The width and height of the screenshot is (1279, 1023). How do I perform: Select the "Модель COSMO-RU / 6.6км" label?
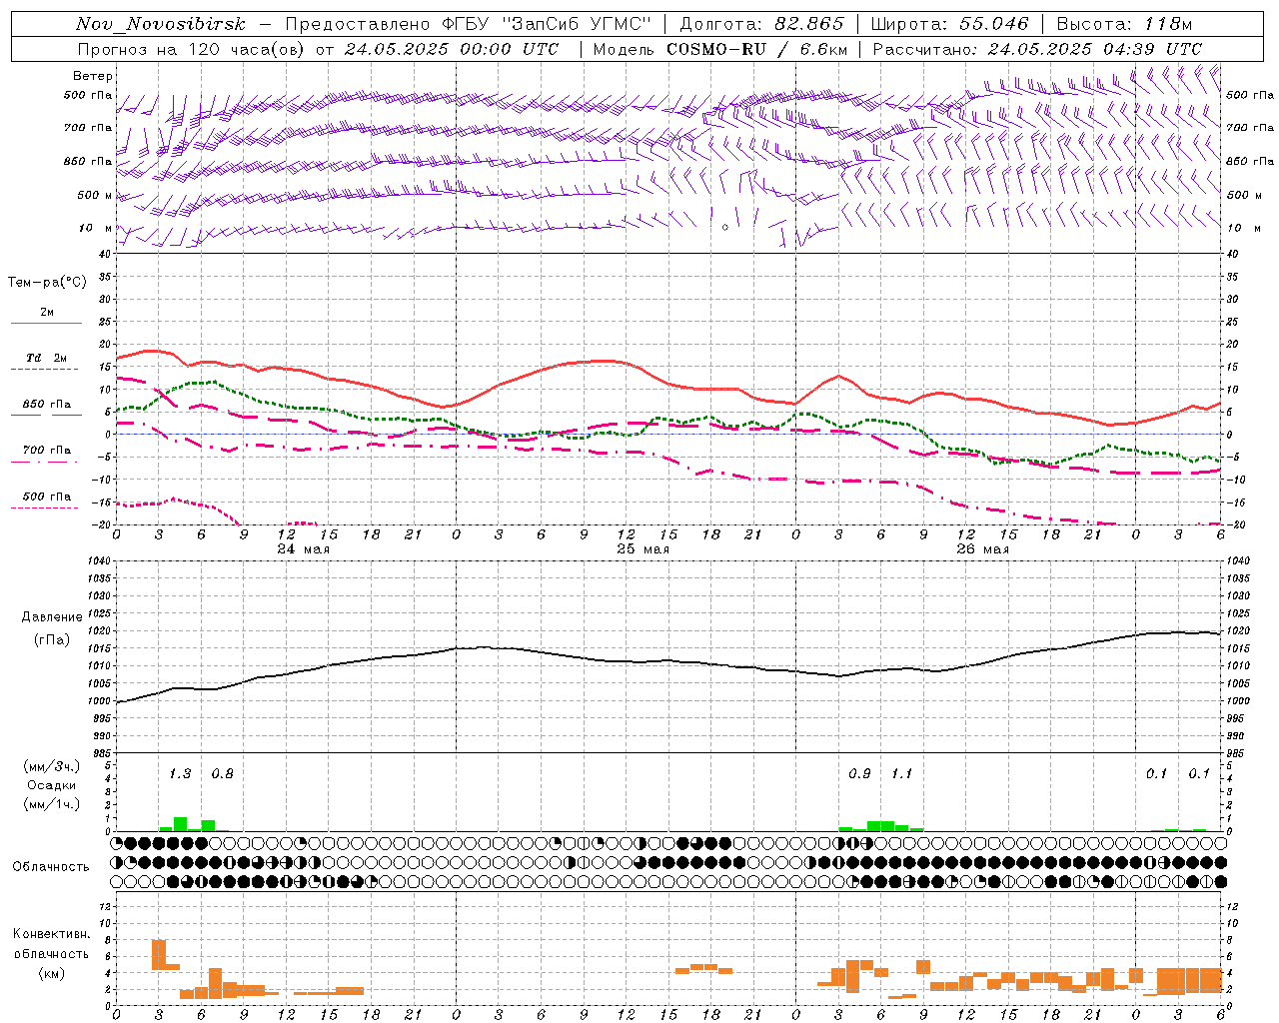click(720, 49)
